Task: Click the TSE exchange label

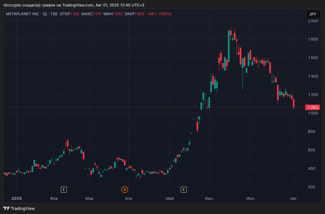Action: click(x=54, y=14)
